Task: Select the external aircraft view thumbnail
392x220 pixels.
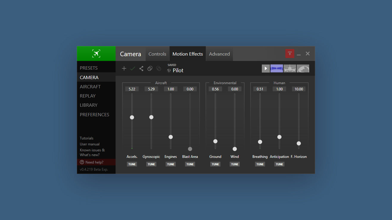Action: 290,68
